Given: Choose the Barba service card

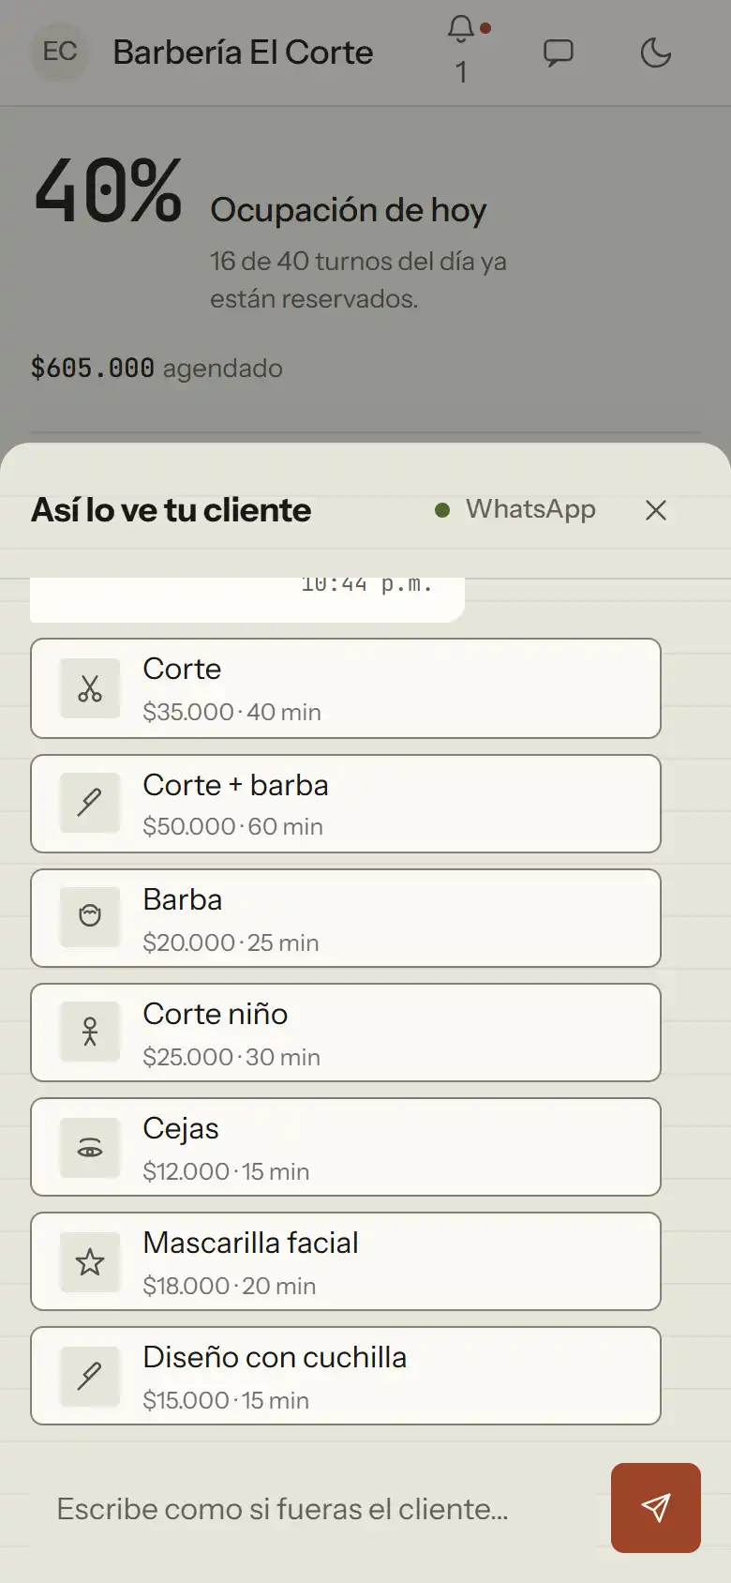Looking at the screenshot, I should (346, 918).
